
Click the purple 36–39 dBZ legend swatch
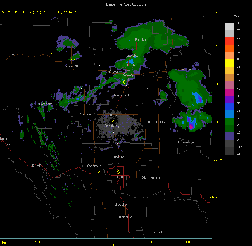230,100
